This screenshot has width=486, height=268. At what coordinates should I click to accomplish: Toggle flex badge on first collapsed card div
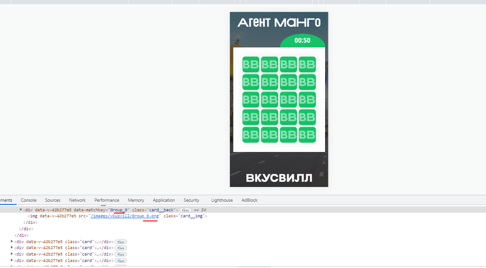pyautogui.click(x=120, y=242)
